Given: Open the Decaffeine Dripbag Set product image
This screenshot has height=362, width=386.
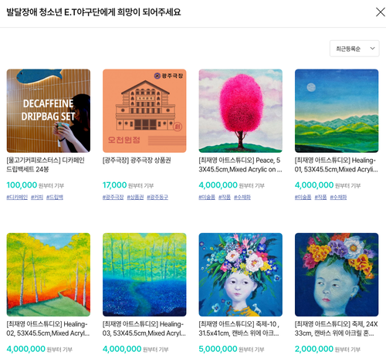Looking at the screenshot, I should point(49,110).
